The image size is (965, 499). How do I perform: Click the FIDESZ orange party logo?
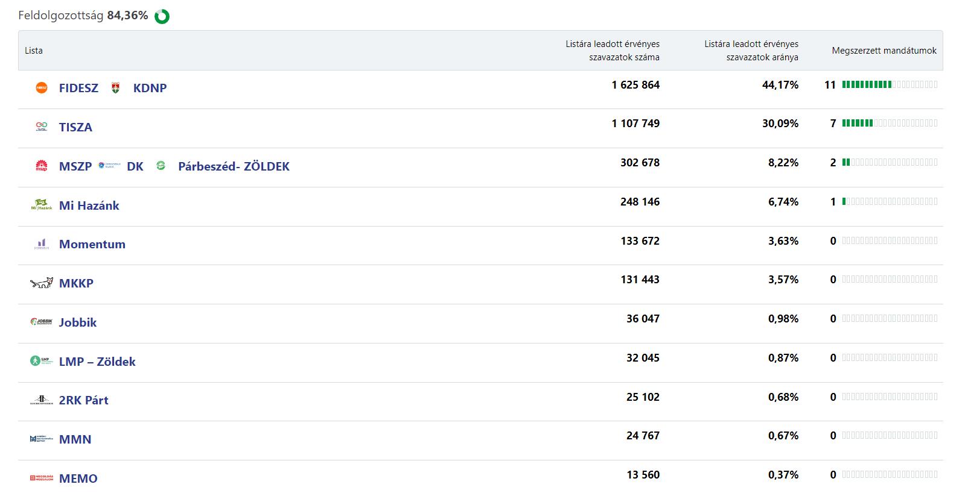[x=42, y=88]
